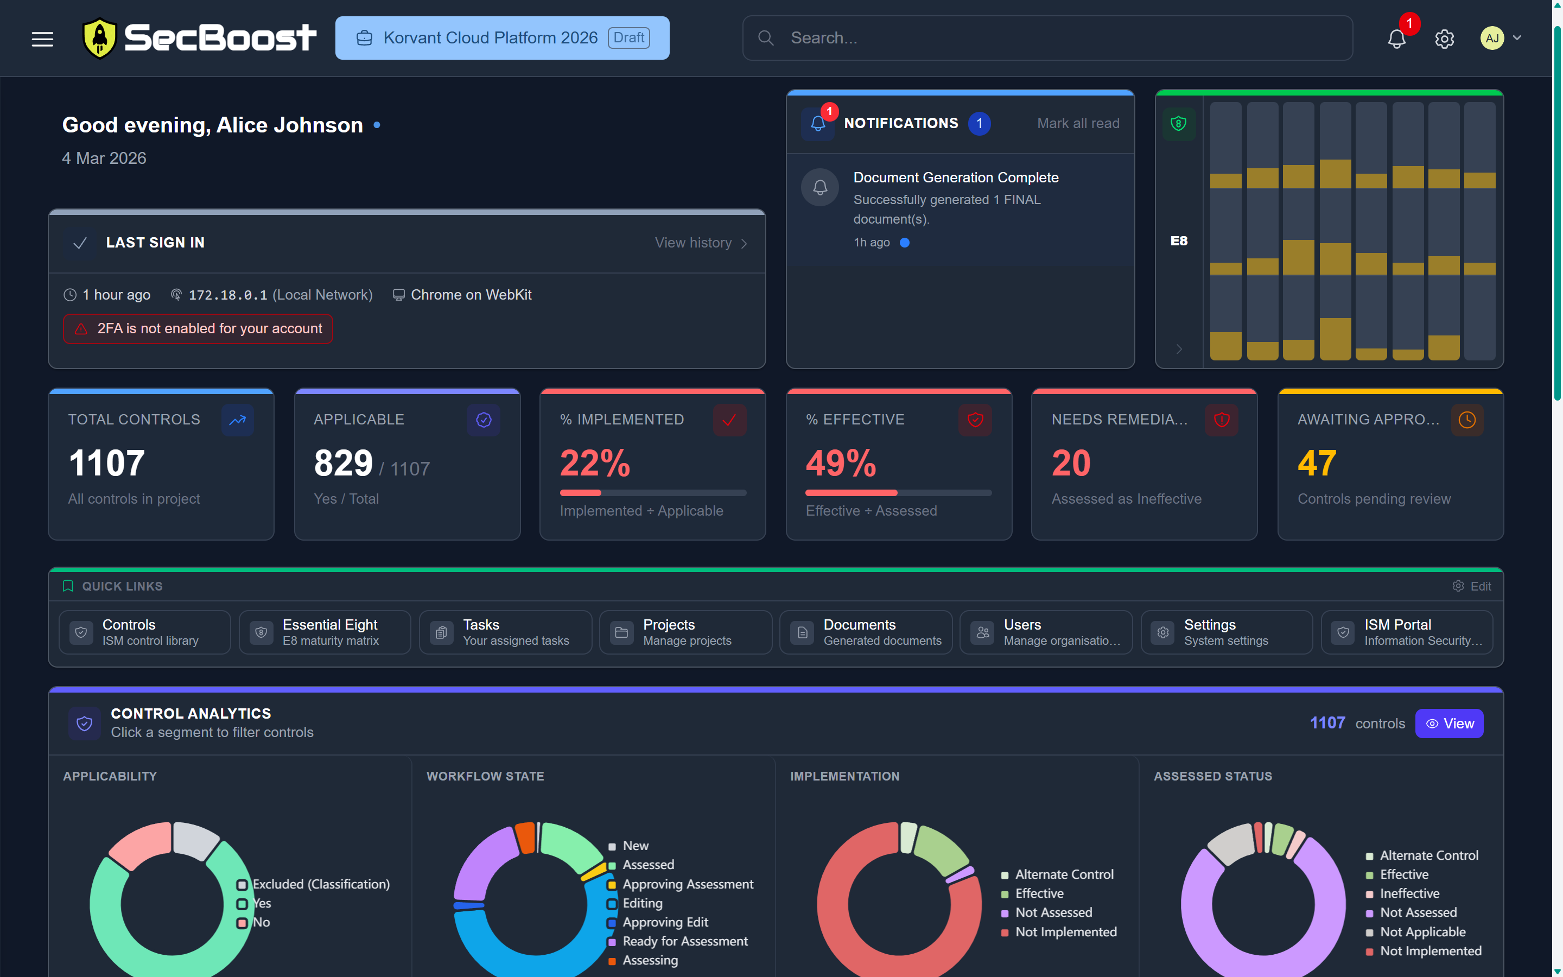Toggle Approving Assessment legend entry

tap(681, 884)
